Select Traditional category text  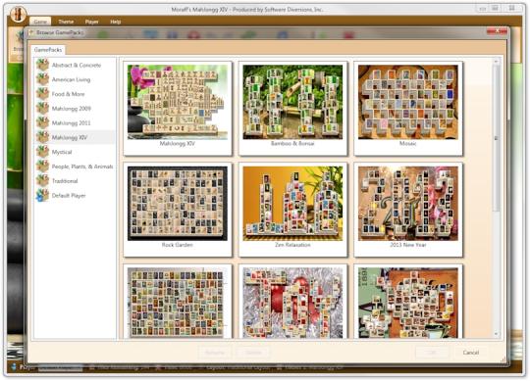pos(65,181)
